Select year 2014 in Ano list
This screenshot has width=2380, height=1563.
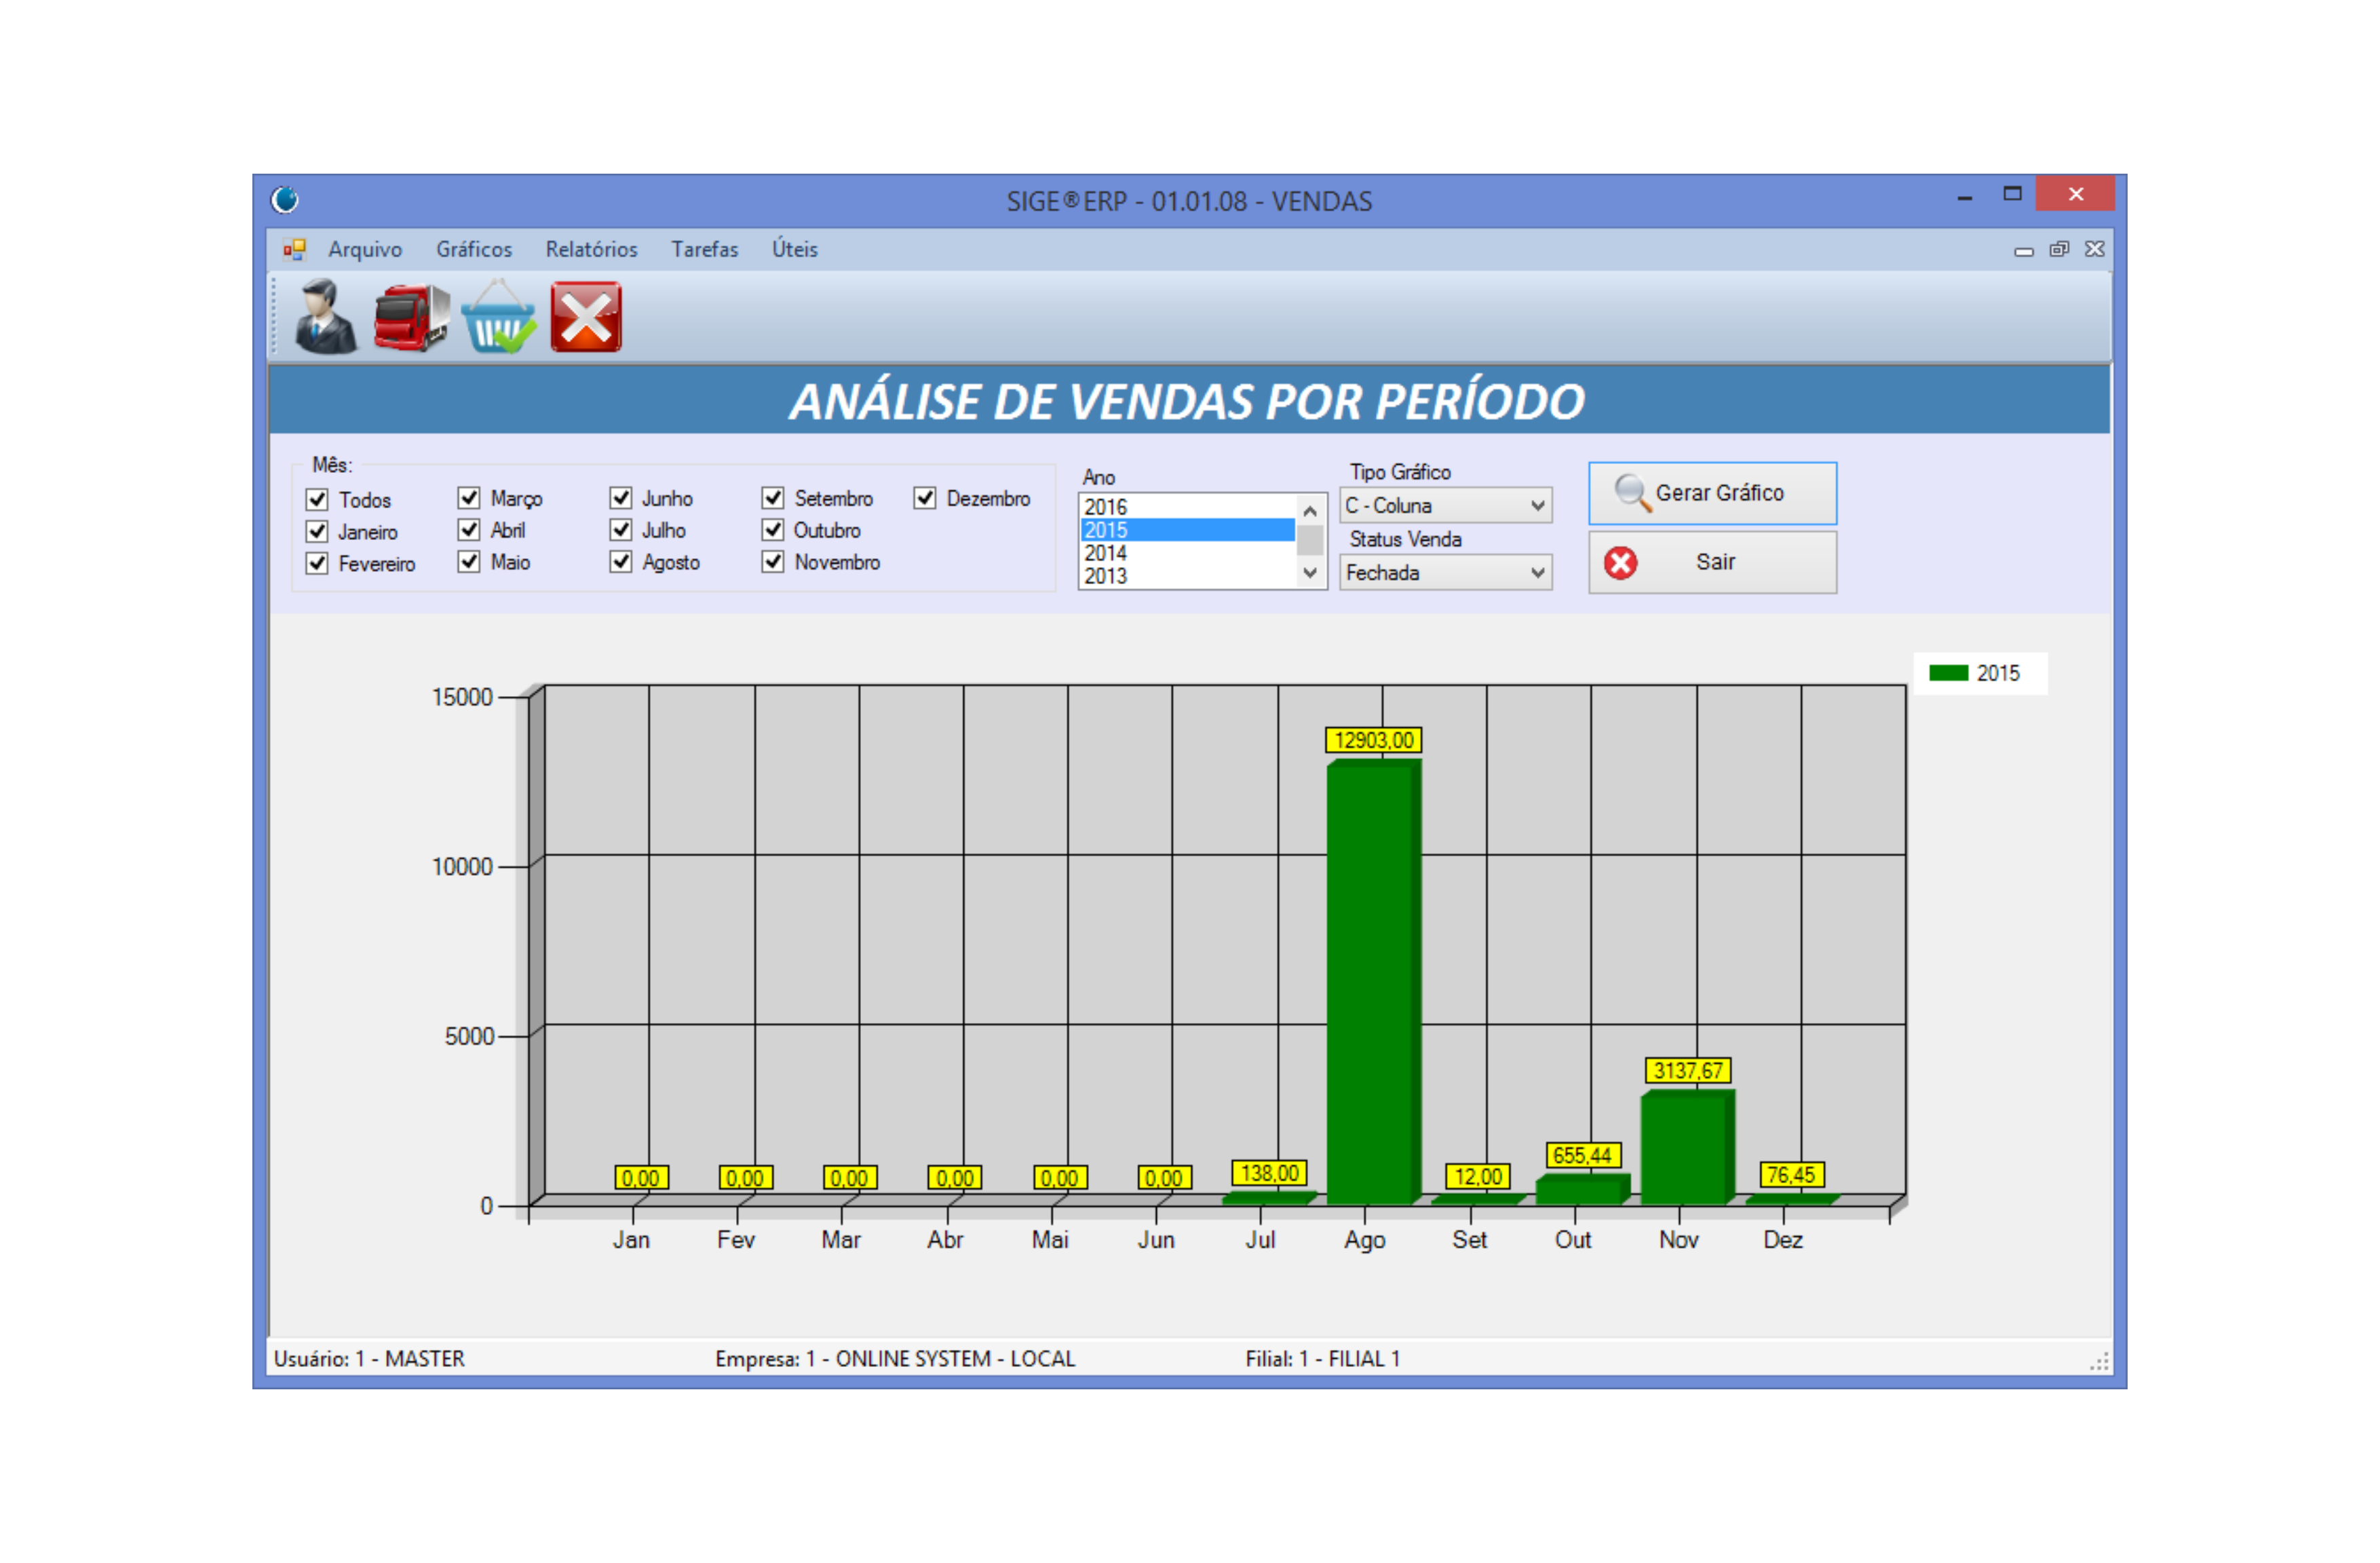[x=1188, y=553]
